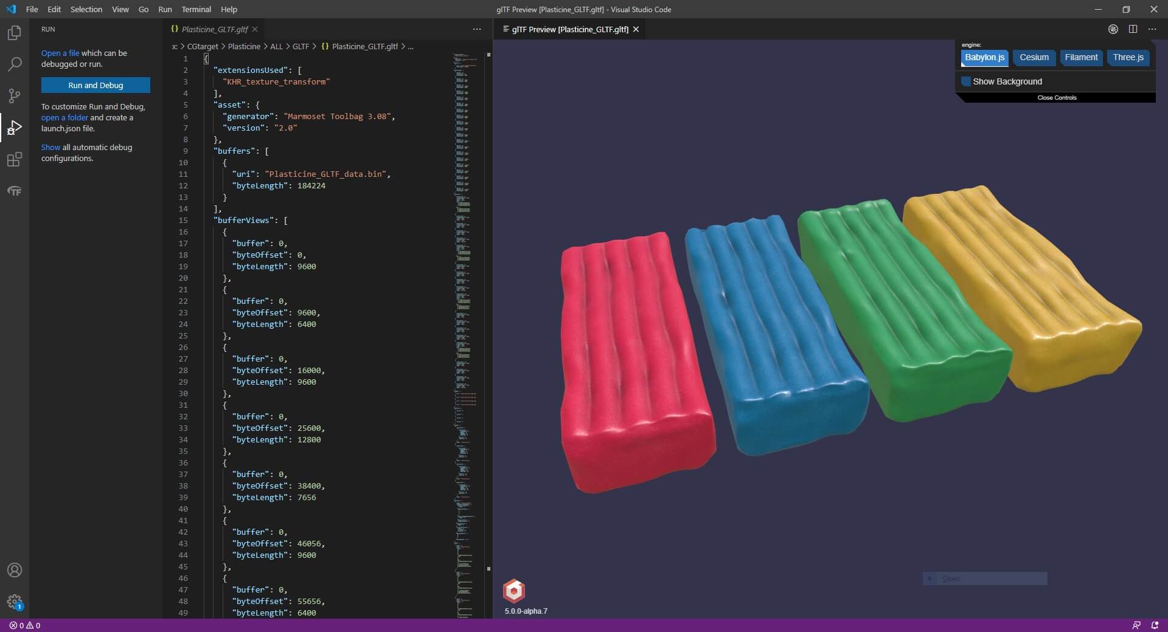The image size is (1168, 632).
Task: Open the Search view icon
Action: pos(14,64)
